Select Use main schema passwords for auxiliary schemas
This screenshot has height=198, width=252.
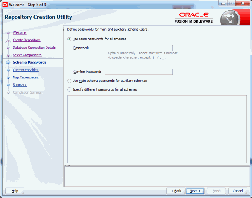coord(69,81)
